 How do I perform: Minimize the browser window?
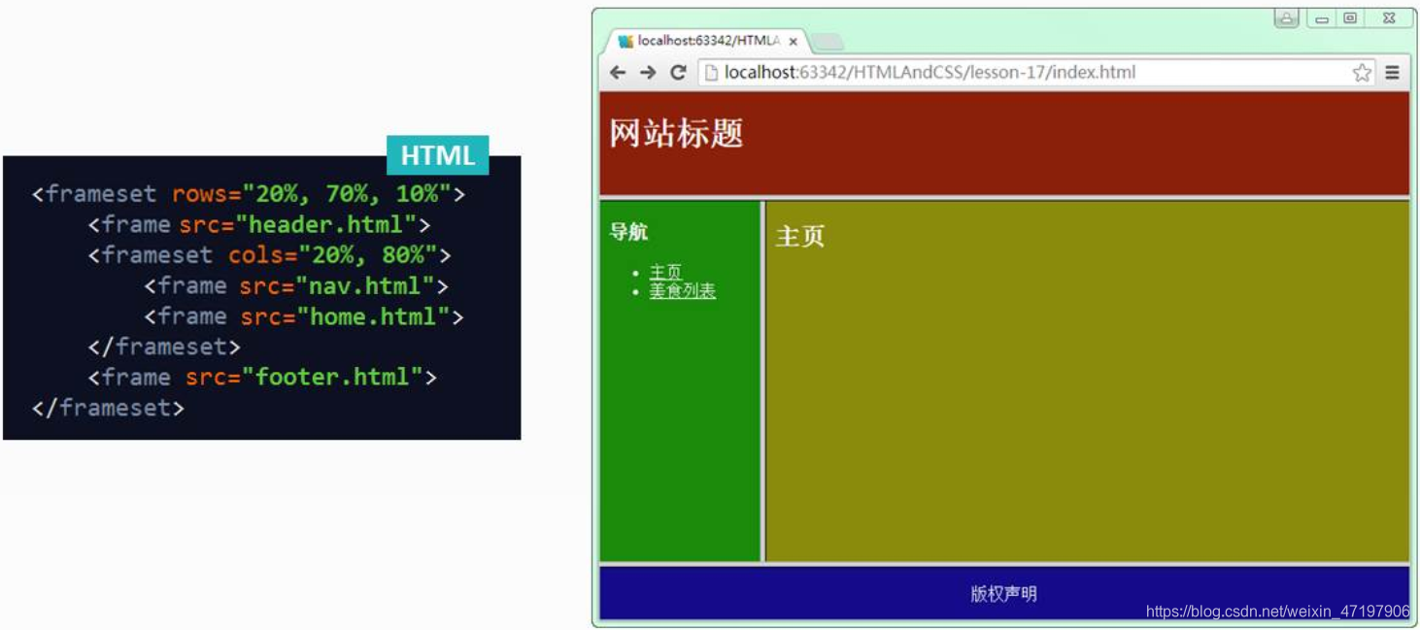(1322, 18)
